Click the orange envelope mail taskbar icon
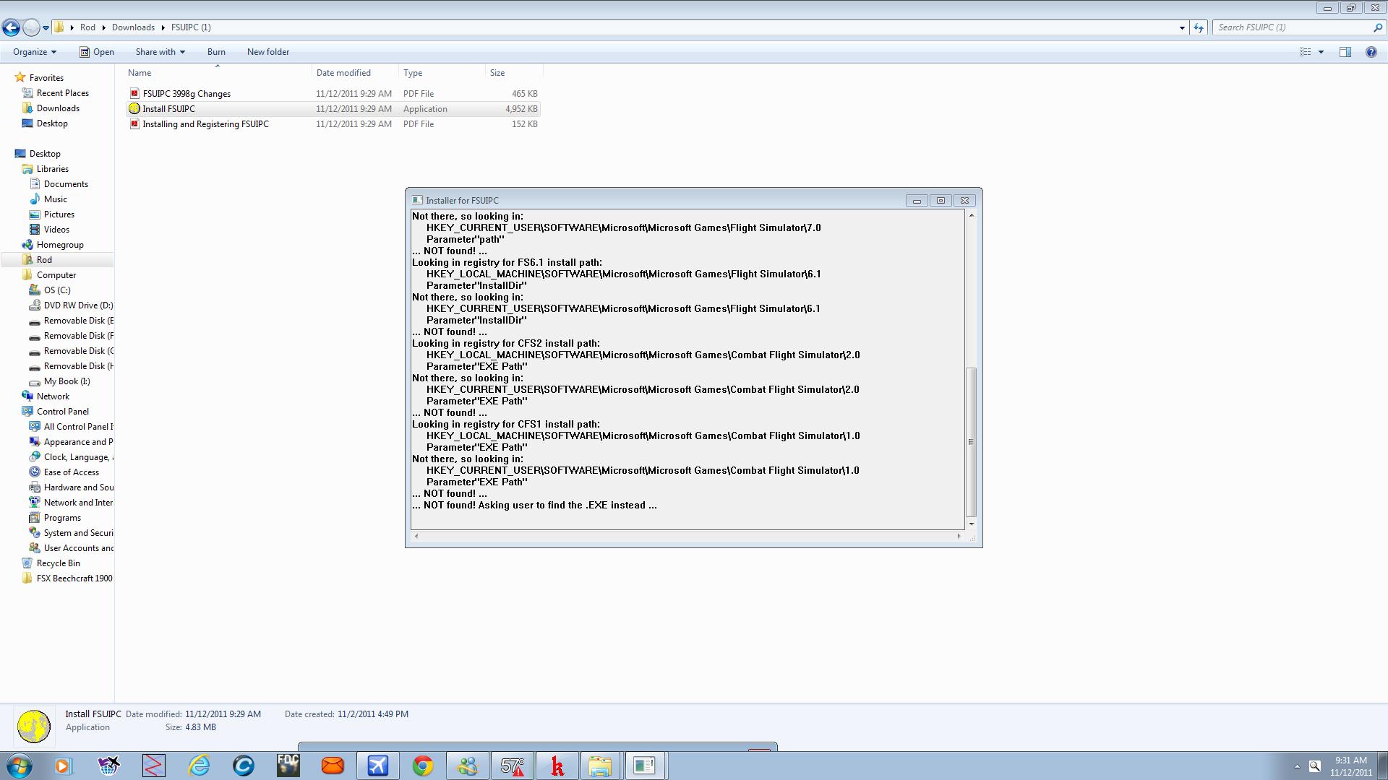The width and height of the screenshot is (1388, 780). (333, 766)
